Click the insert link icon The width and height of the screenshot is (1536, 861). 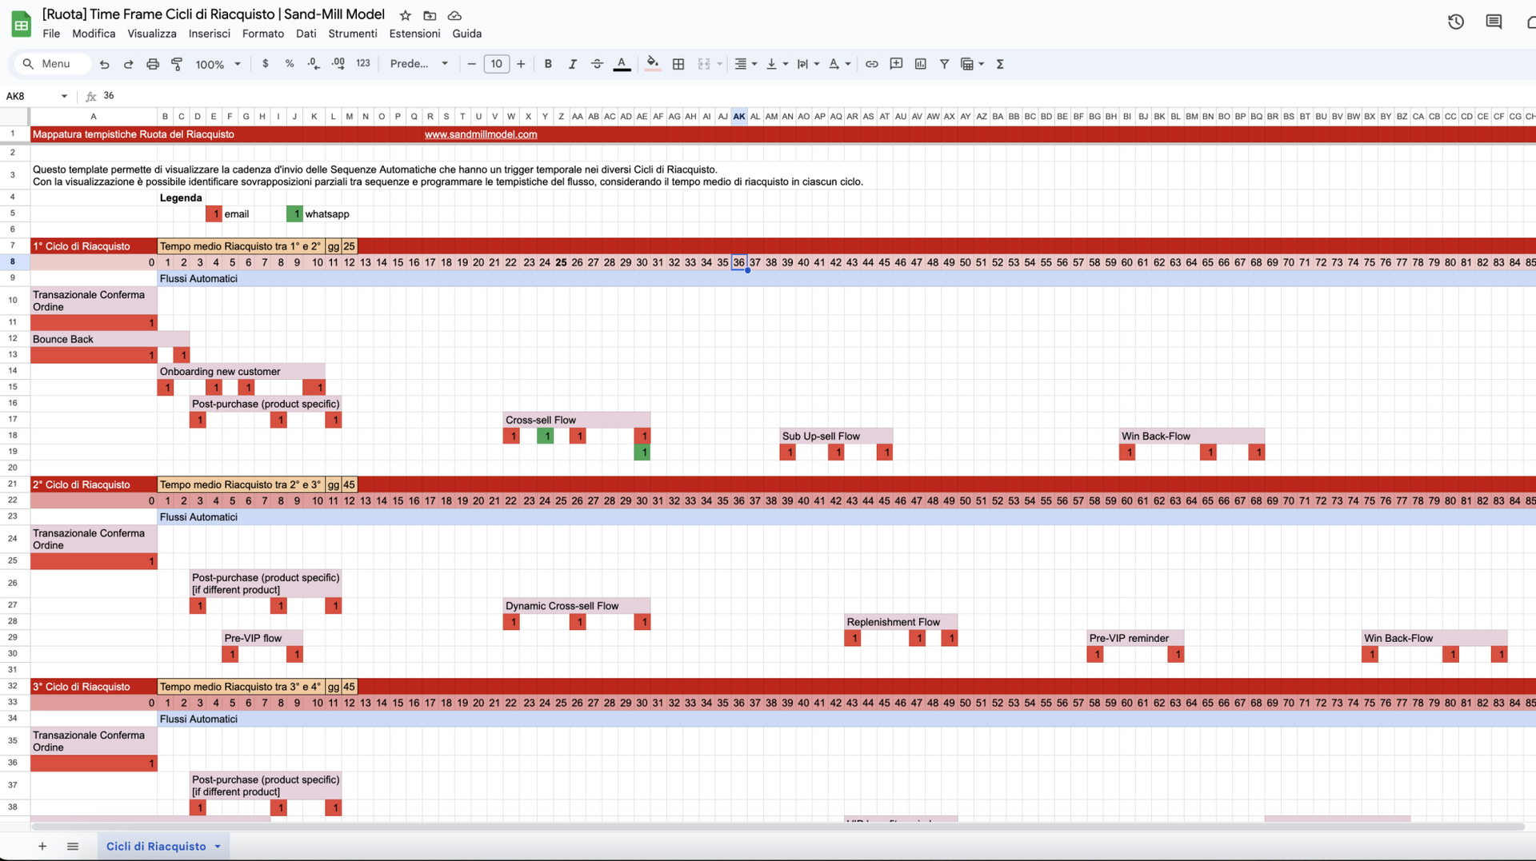(871, 64)
